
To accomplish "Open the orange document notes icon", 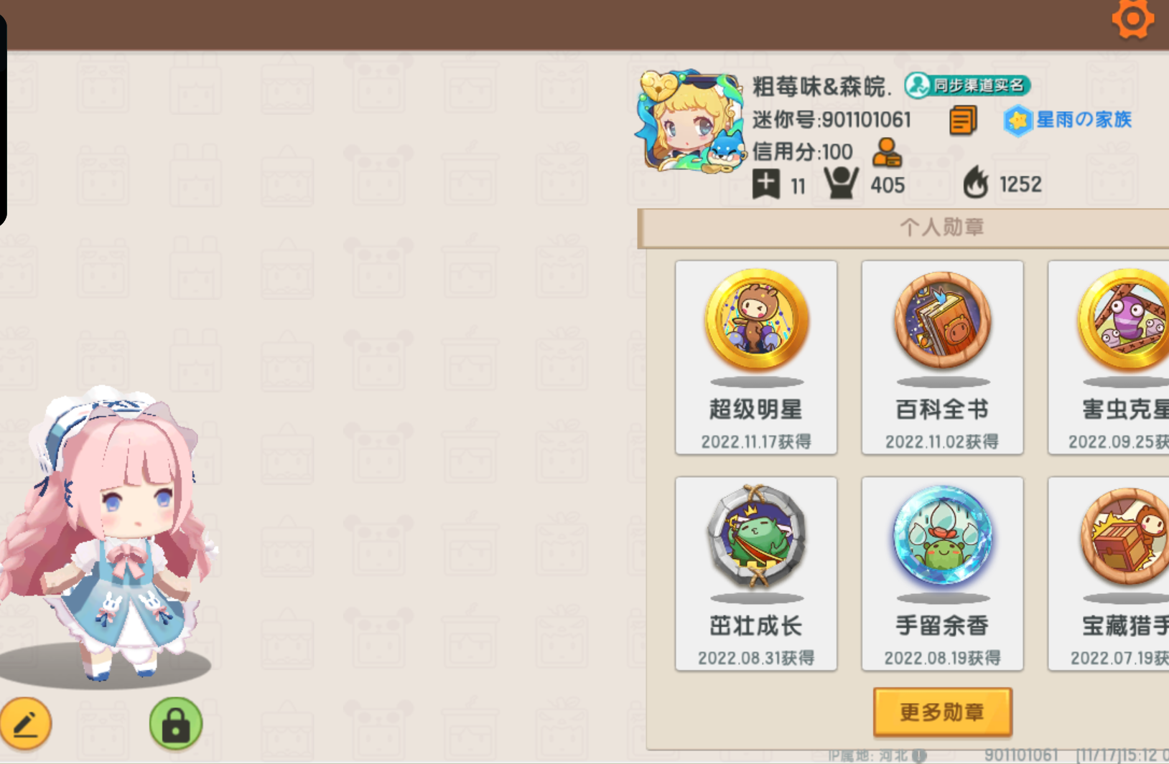I will pyautogui.click(x=963, y=120).
